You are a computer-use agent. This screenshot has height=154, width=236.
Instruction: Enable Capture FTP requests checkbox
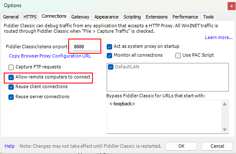11,67
